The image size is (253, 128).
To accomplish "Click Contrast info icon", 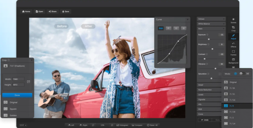I will point(207,54).
